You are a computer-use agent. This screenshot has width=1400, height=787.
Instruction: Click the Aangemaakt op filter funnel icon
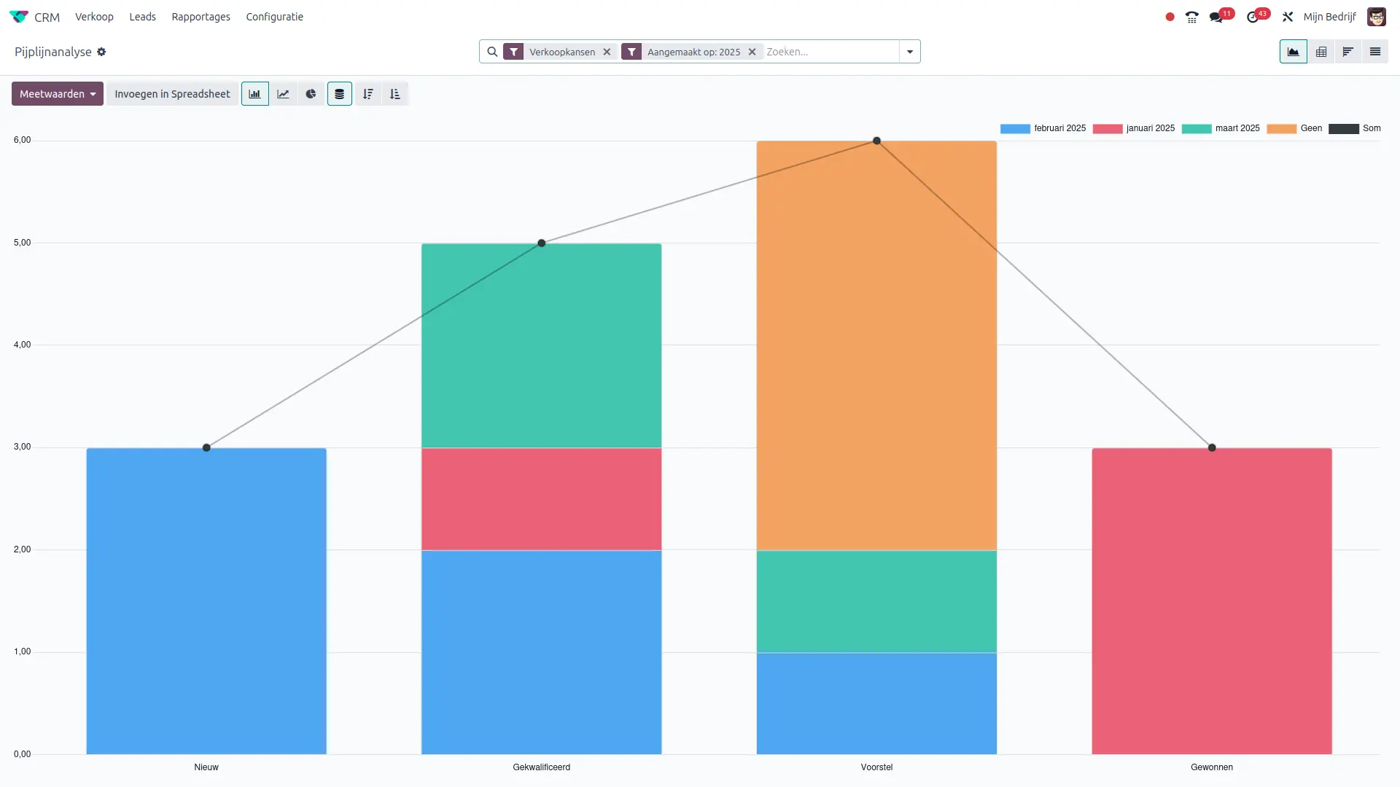click(x=631, y=52)
